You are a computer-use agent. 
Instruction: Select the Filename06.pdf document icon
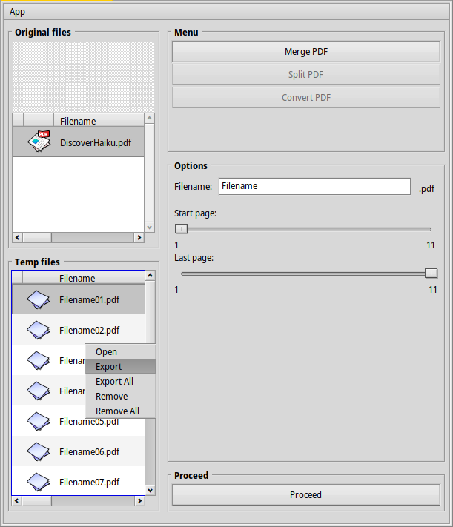tap(38, 451)
